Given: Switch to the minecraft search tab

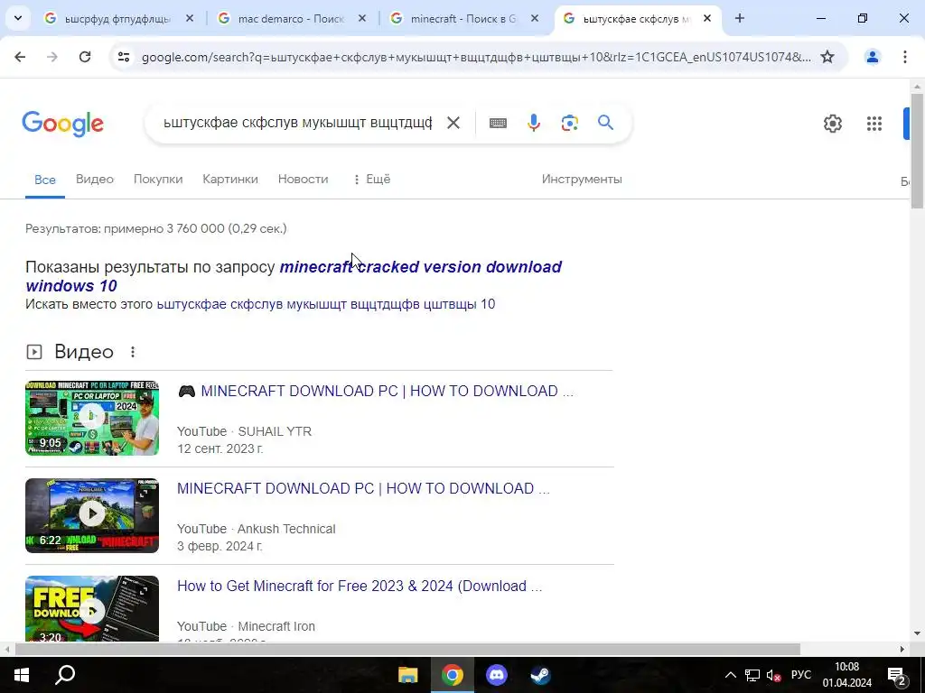Looking at the screenshot, I should pyautogui.click(x=463, y=19).
